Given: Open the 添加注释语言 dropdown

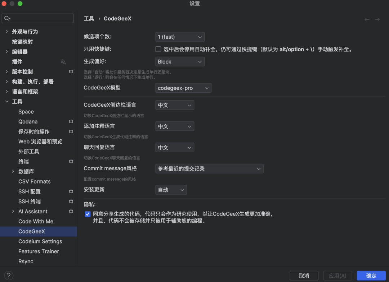Looking at the screenshot, I should pyautogui.click(x=175, y=126).
